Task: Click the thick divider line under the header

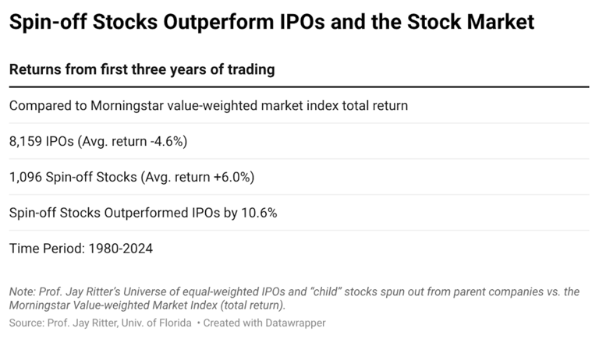Action: [299, 87]
